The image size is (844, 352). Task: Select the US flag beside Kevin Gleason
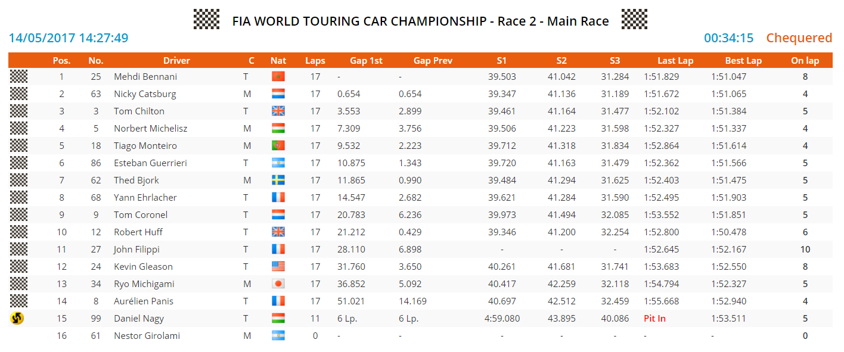click(278, 266)
